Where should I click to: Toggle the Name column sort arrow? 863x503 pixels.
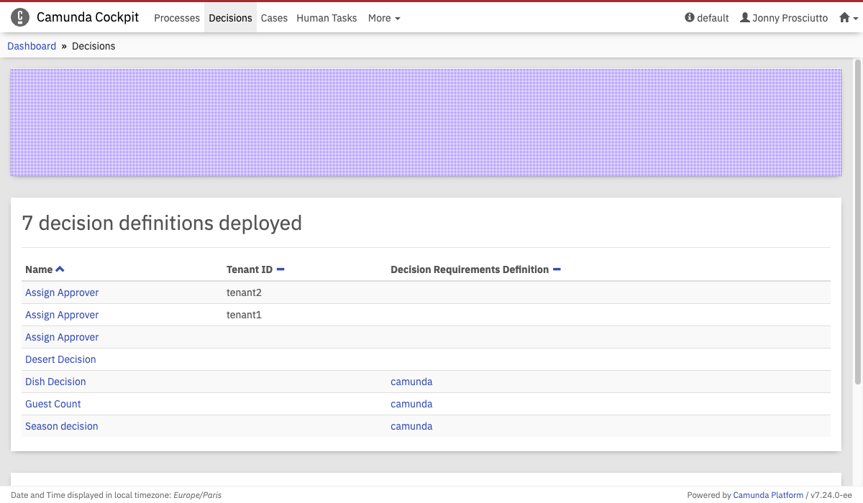click(x=60, y=269)
